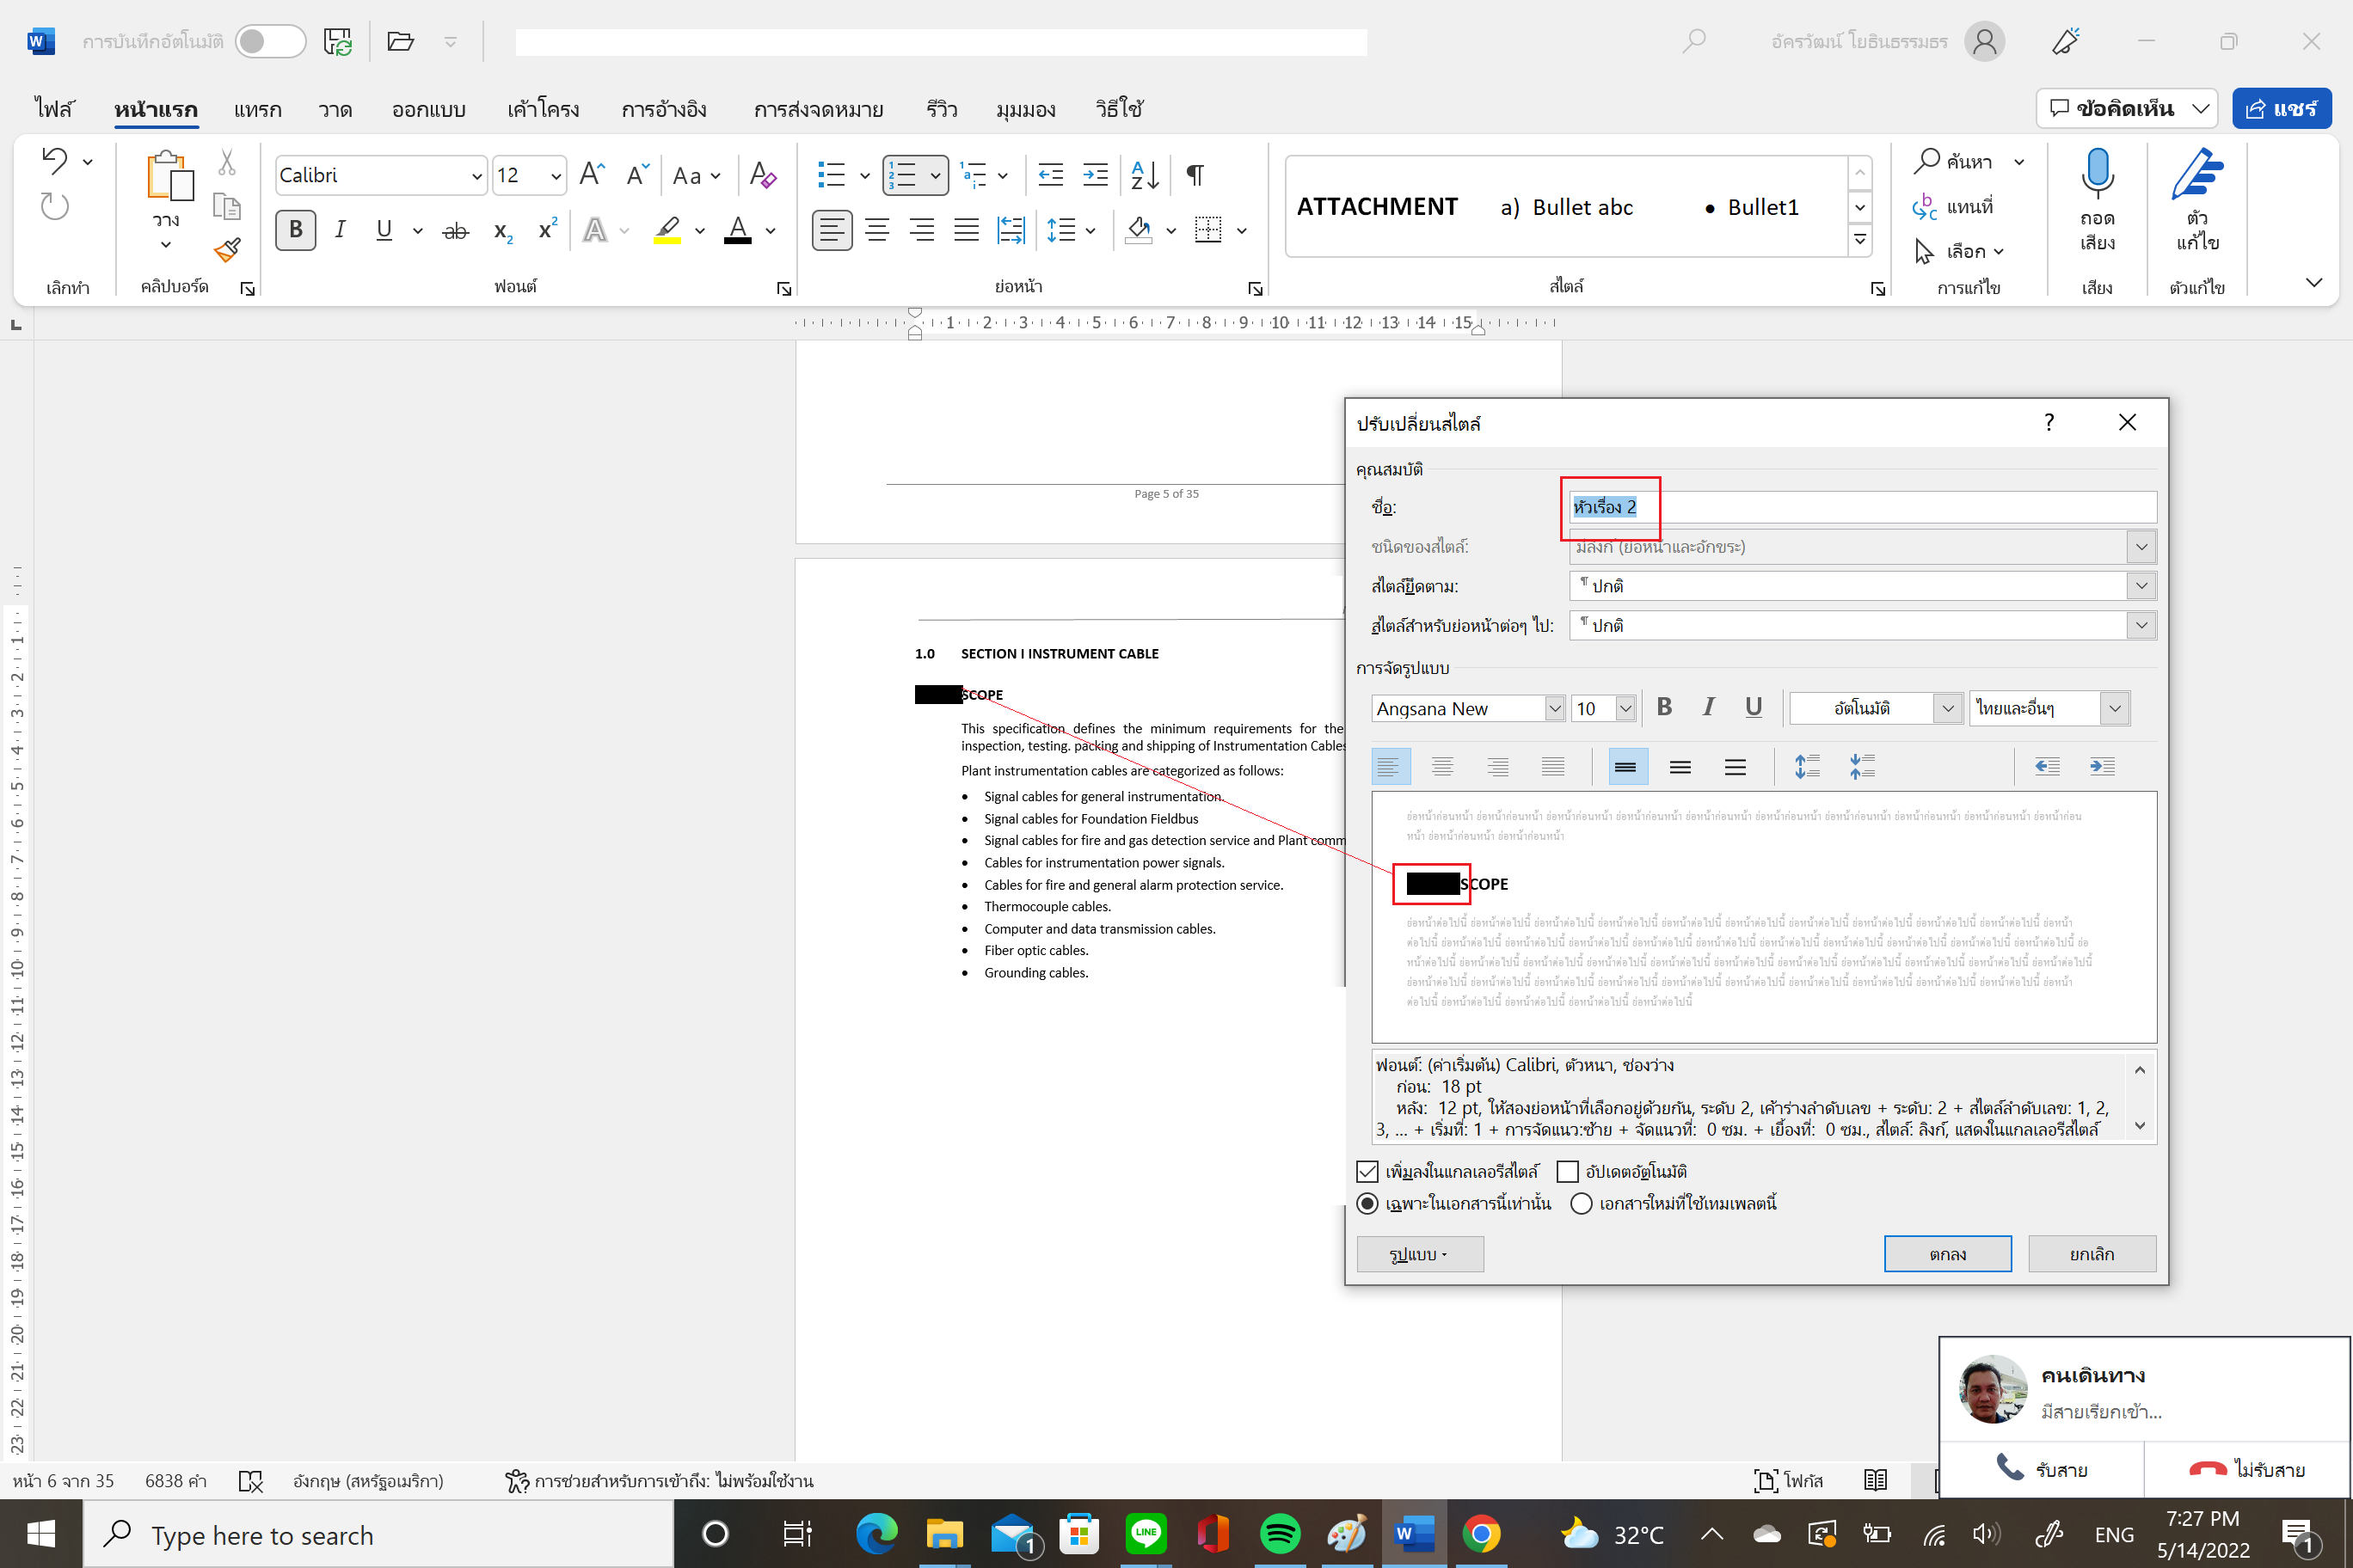The image size is (2353, 1568).
Task: Toggle the AutoSave switch
Action: pos(270,41)
